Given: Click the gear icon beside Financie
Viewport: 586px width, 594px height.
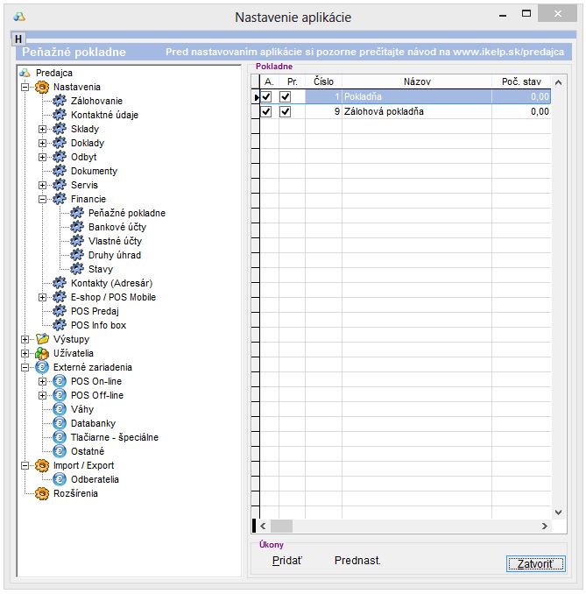Looking at the screenshot, I should pos(60,199).
